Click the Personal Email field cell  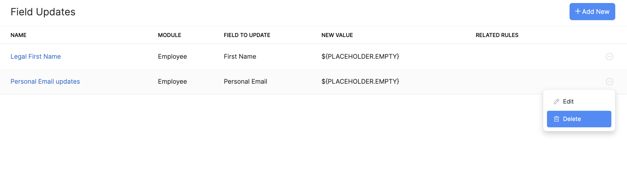pyautogui.click(x=245, y=82)
